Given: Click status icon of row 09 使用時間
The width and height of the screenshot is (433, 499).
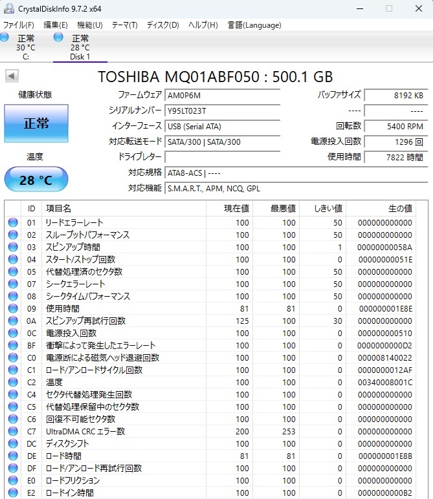Looking at the screenshot, I should pyautogui.click(x=13, y=308).
